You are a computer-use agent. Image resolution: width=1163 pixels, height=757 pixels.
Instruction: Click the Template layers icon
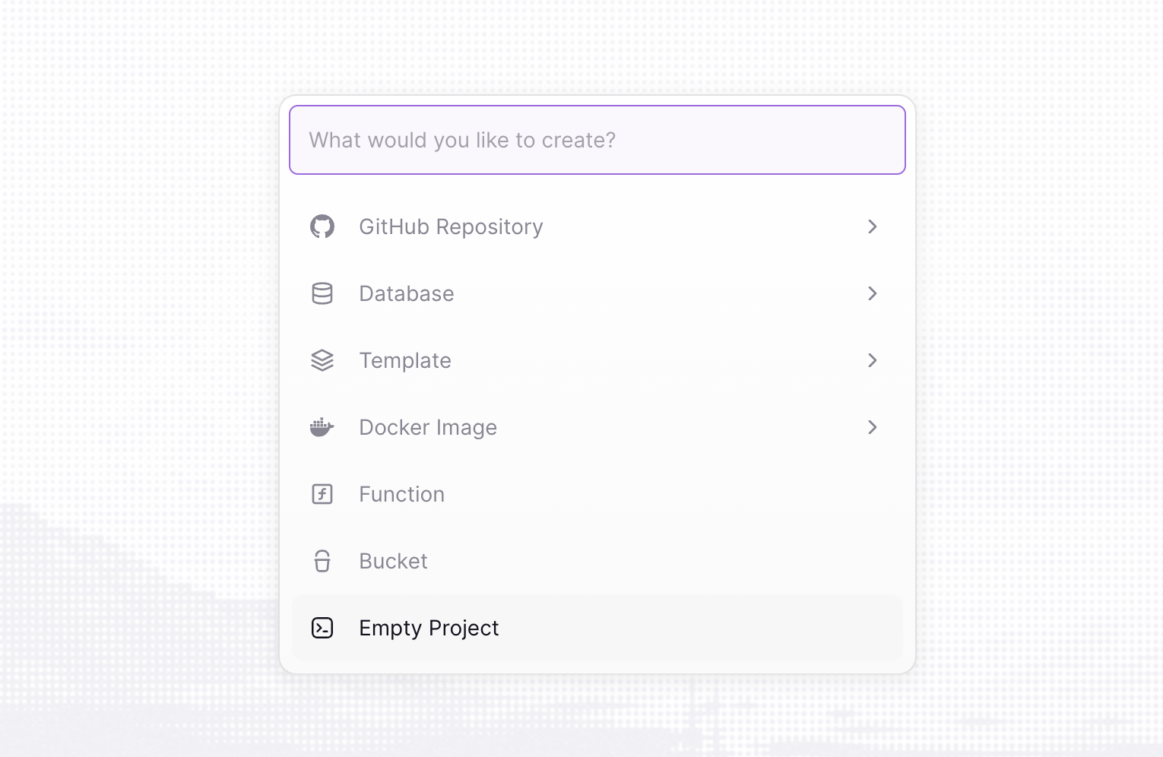(x=322, y=360)
